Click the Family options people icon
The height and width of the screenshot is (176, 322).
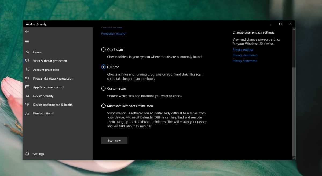27,113
